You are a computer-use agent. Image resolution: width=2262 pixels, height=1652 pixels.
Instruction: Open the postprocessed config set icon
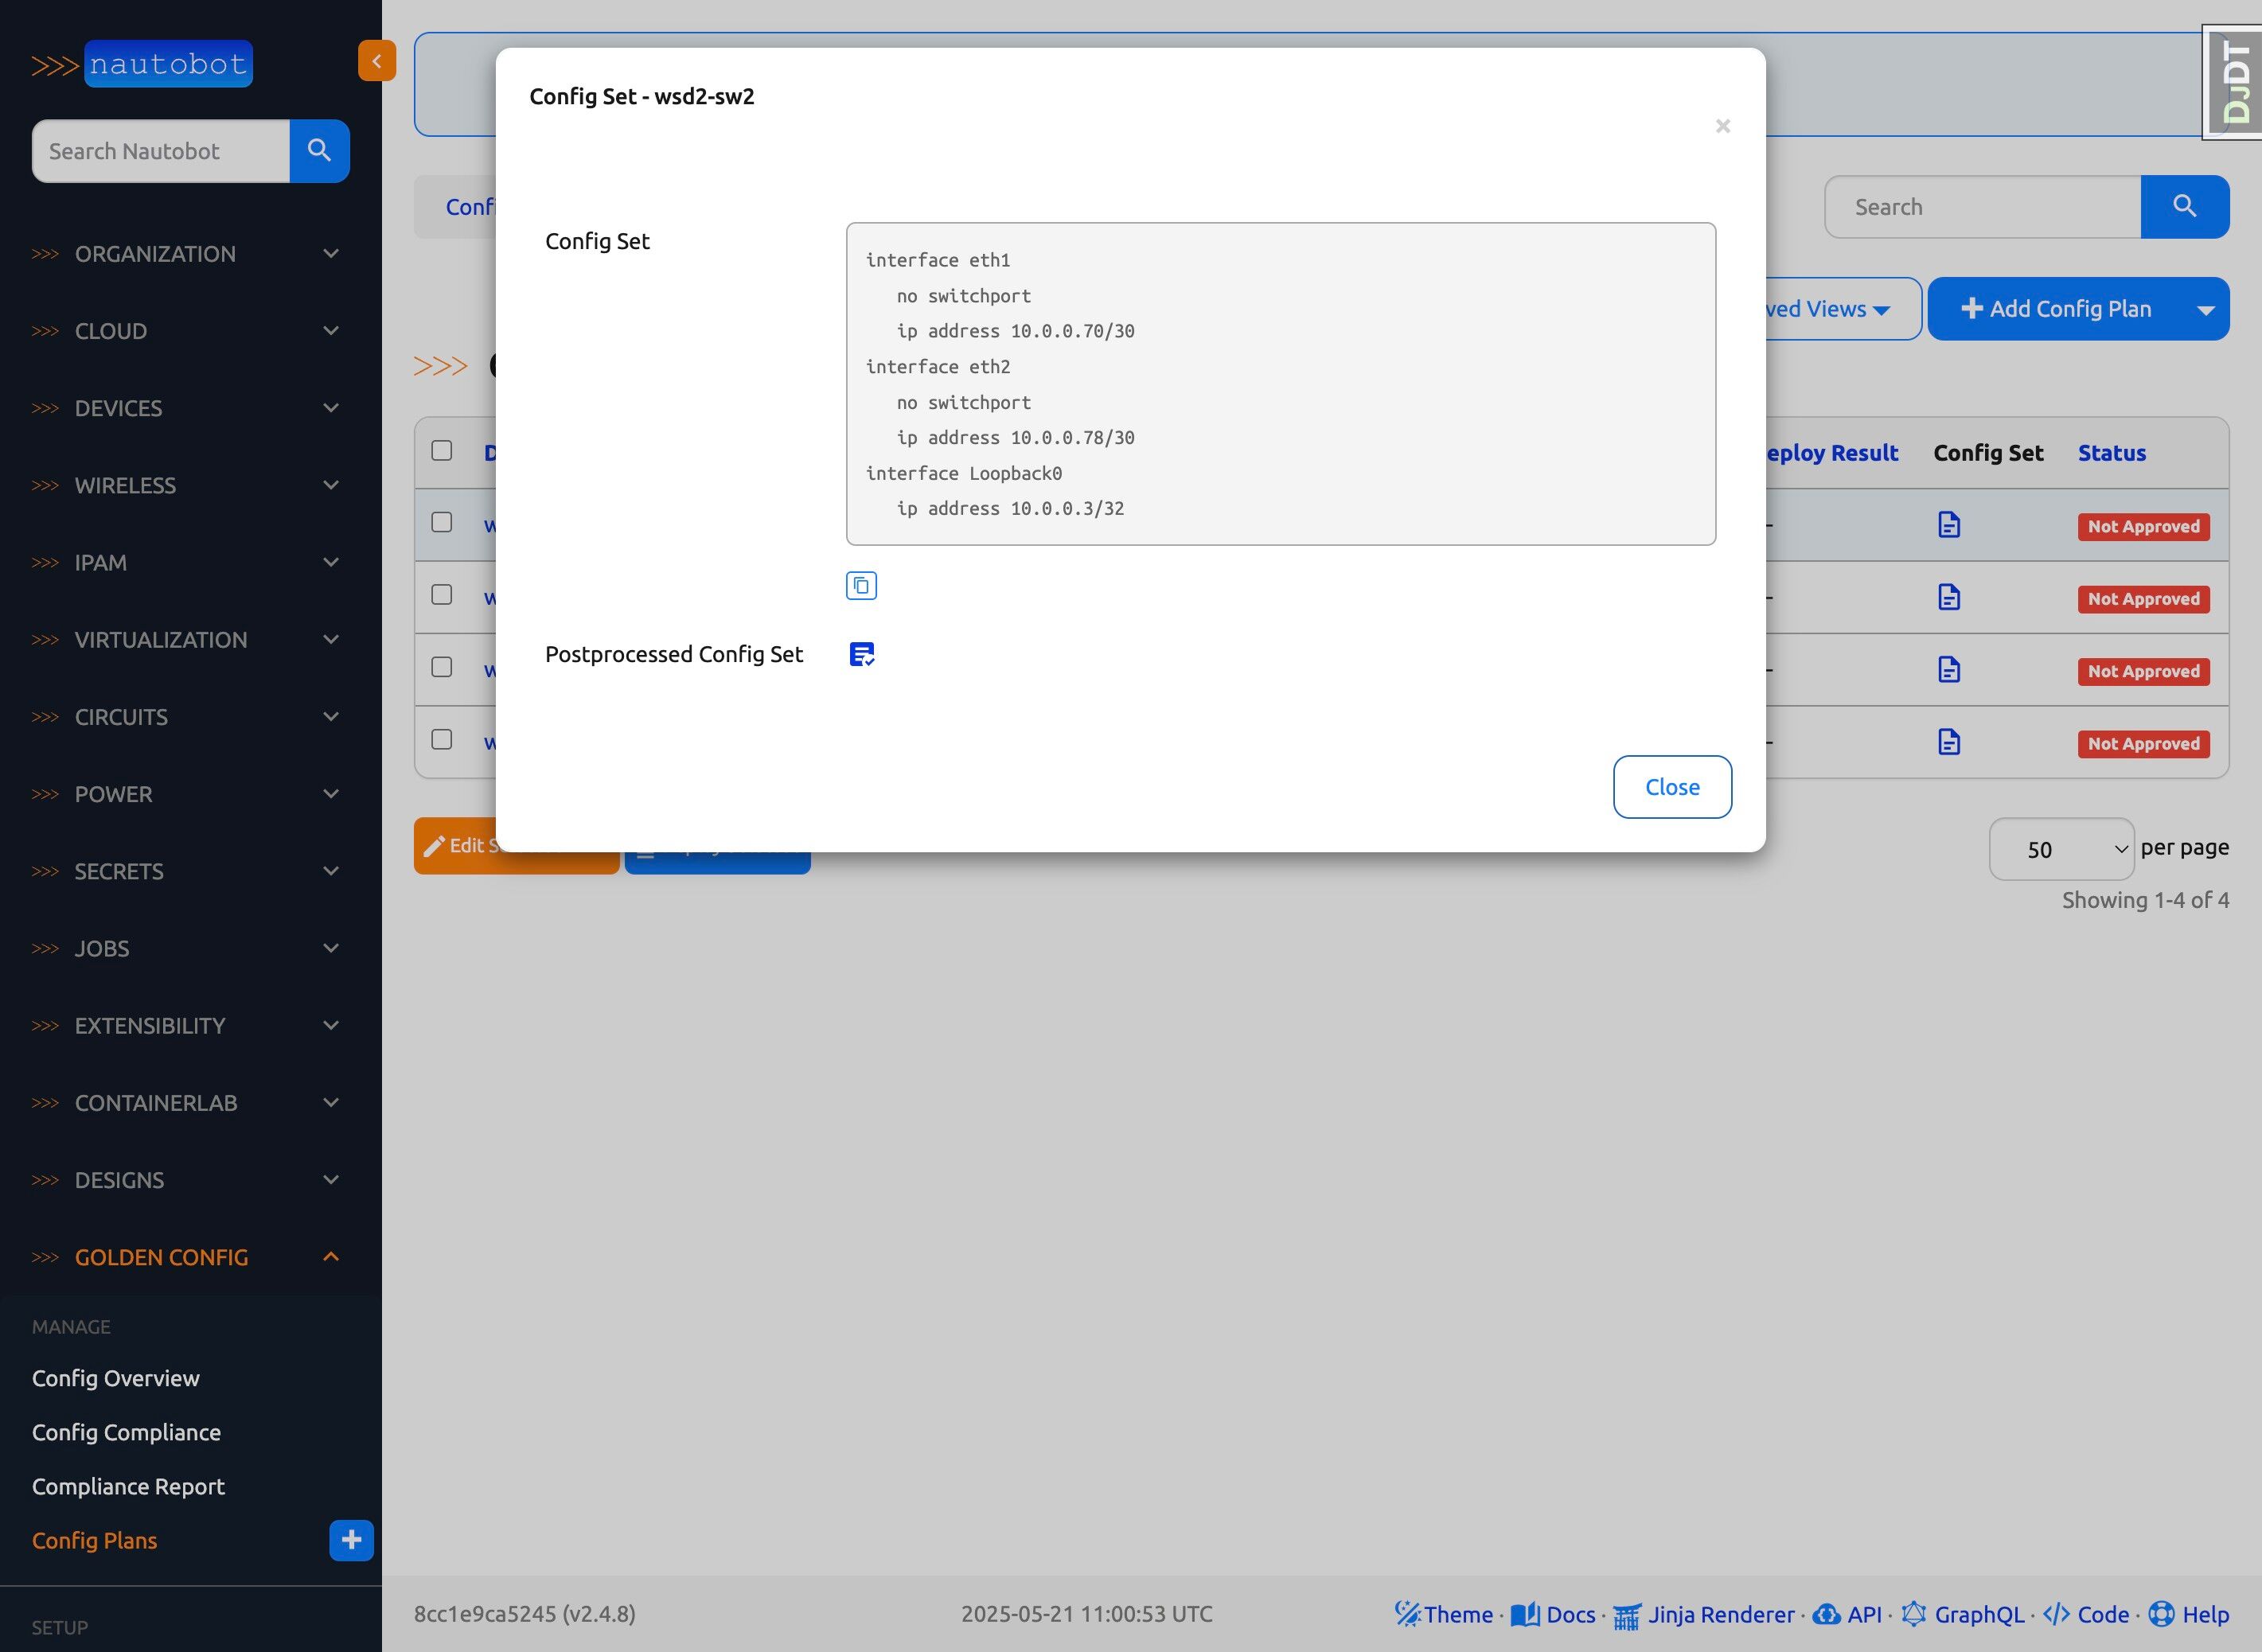pos(861,654)
